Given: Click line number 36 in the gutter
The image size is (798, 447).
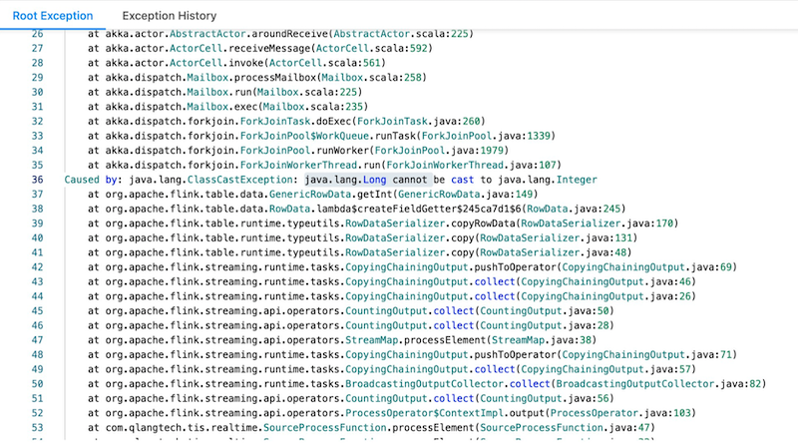Looking at the screenshot, I should point(37,180).
